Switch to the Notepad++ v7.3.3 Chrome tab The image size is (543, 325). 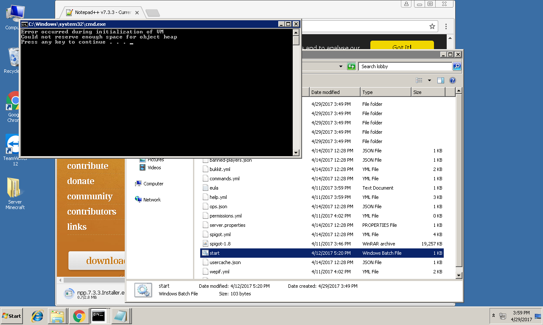(102, 12)
